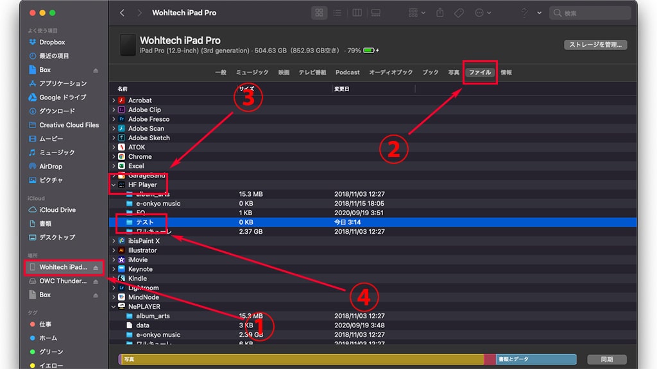Switch to the 一般 tab
The height and width of the screenshot is (369, 657).
221,72
